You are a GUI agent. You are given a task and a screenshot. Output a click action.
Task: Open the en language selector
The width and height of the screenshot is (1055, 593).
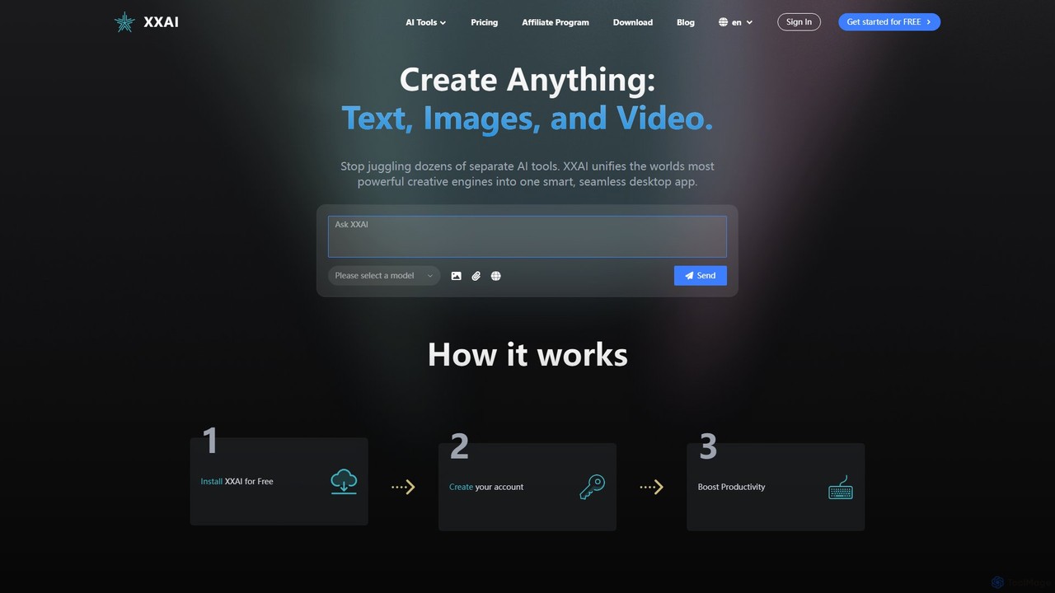point(736,22)
